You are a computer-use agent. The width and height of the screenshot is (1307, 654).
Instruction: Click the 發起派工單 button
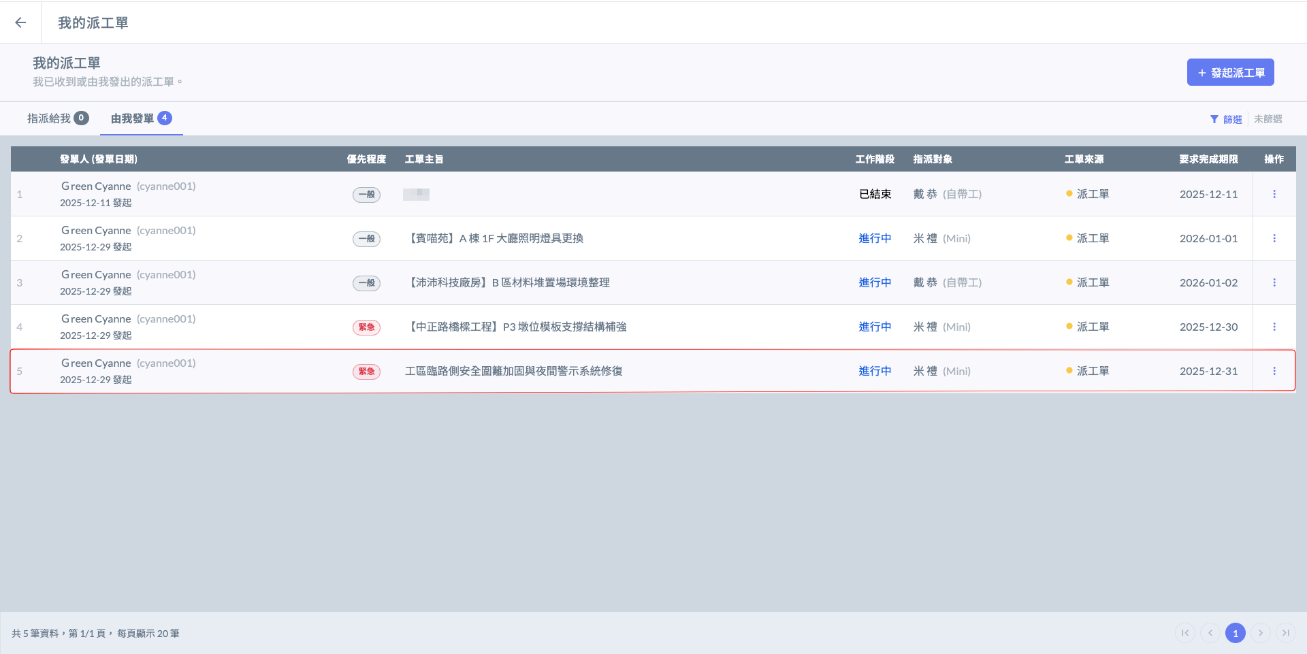point(1230,72)
